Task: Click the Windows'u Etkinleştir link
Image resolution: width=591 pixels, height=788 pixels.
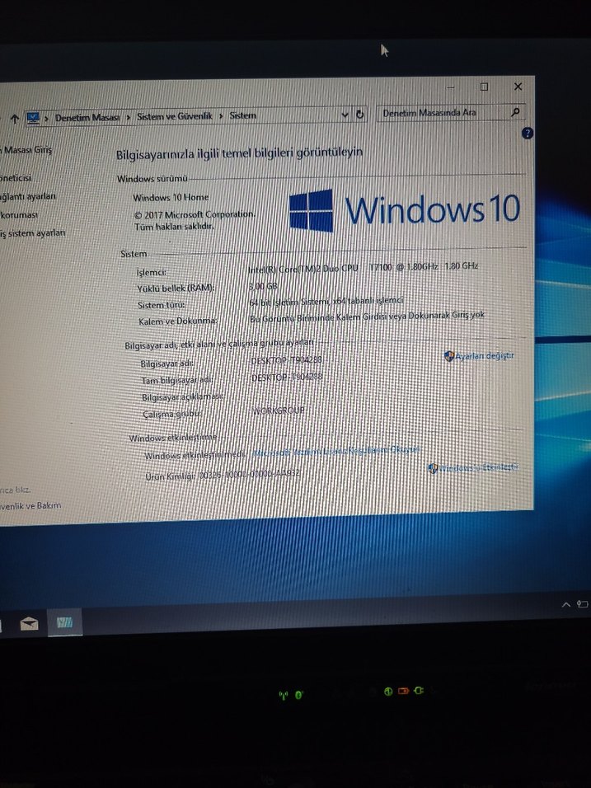Action: (x=478, y=468)
